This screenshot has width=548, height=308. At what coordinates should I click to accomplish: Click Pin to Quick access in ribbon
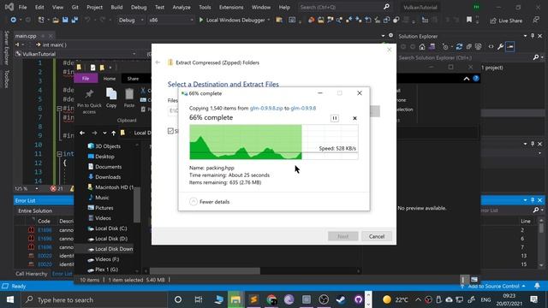click(89, 101)
